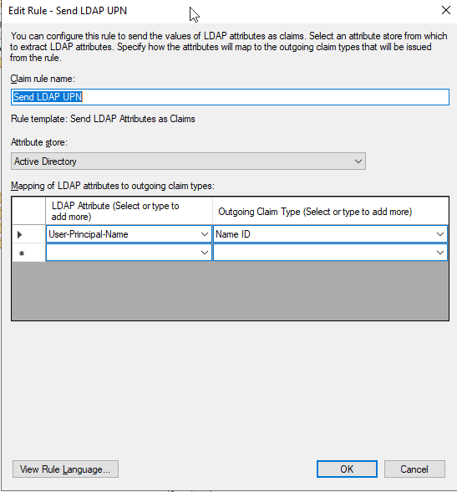Open the empty LDAP attribute dropdown in new row
The image size is (457, 492).
(x=129, y=253)
